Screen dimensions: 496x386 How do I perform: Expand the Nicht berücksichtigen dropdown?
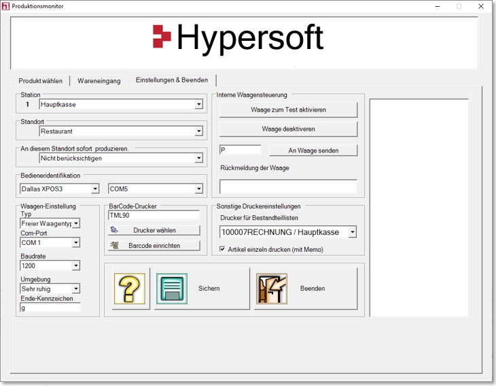198,158
